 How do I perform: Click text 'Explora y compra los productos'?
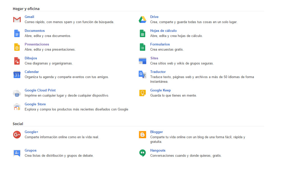48,109
